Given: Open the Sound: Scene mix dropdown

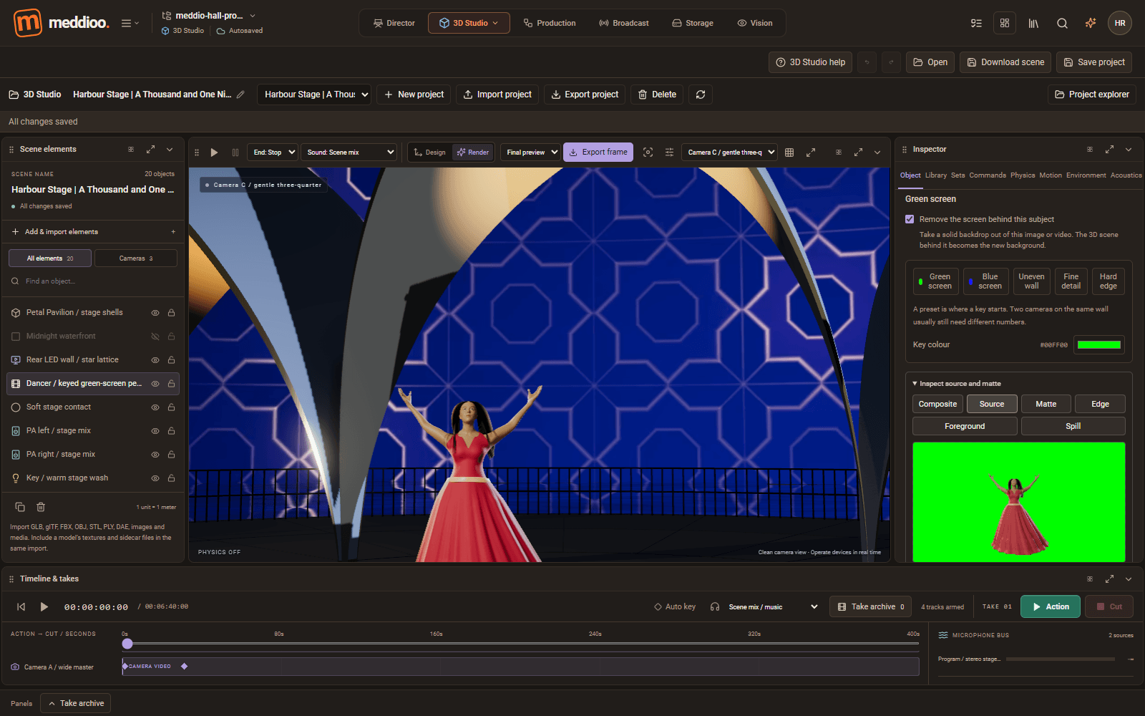Looking at the screenshot, I should tap(349, 153).
